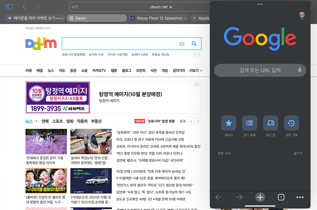The width and height of the screenshot is (317, 210).
Task: Play the scooter video news thumbnail
Action: pyautogui.click(x=91, y=141)
